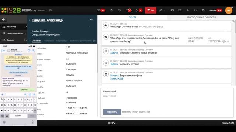
Task: Switch to the Географии tab
Action: point(49,41)
